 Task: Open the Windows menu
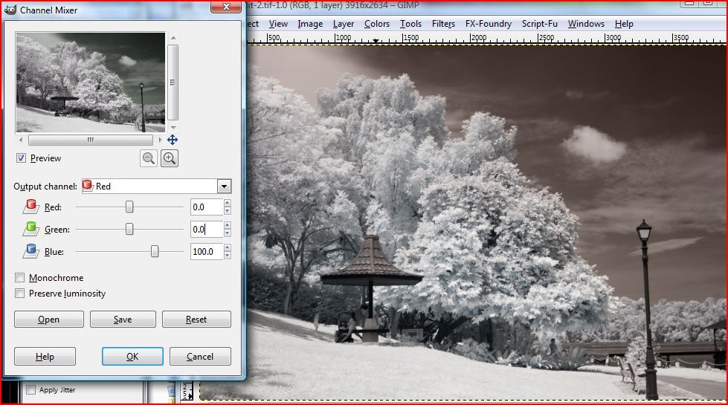(x=586, y=24)
